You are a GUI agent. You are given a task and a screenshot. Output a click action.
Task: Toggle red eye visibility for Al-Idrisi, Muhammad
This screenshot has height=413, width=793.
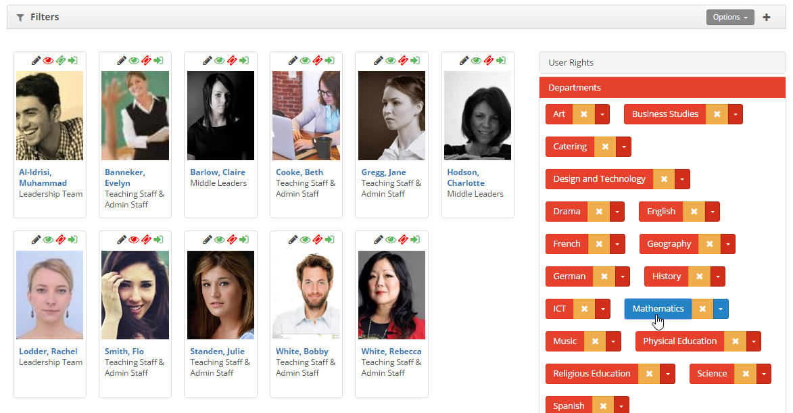pyautogui.click(x=48, y=60)
